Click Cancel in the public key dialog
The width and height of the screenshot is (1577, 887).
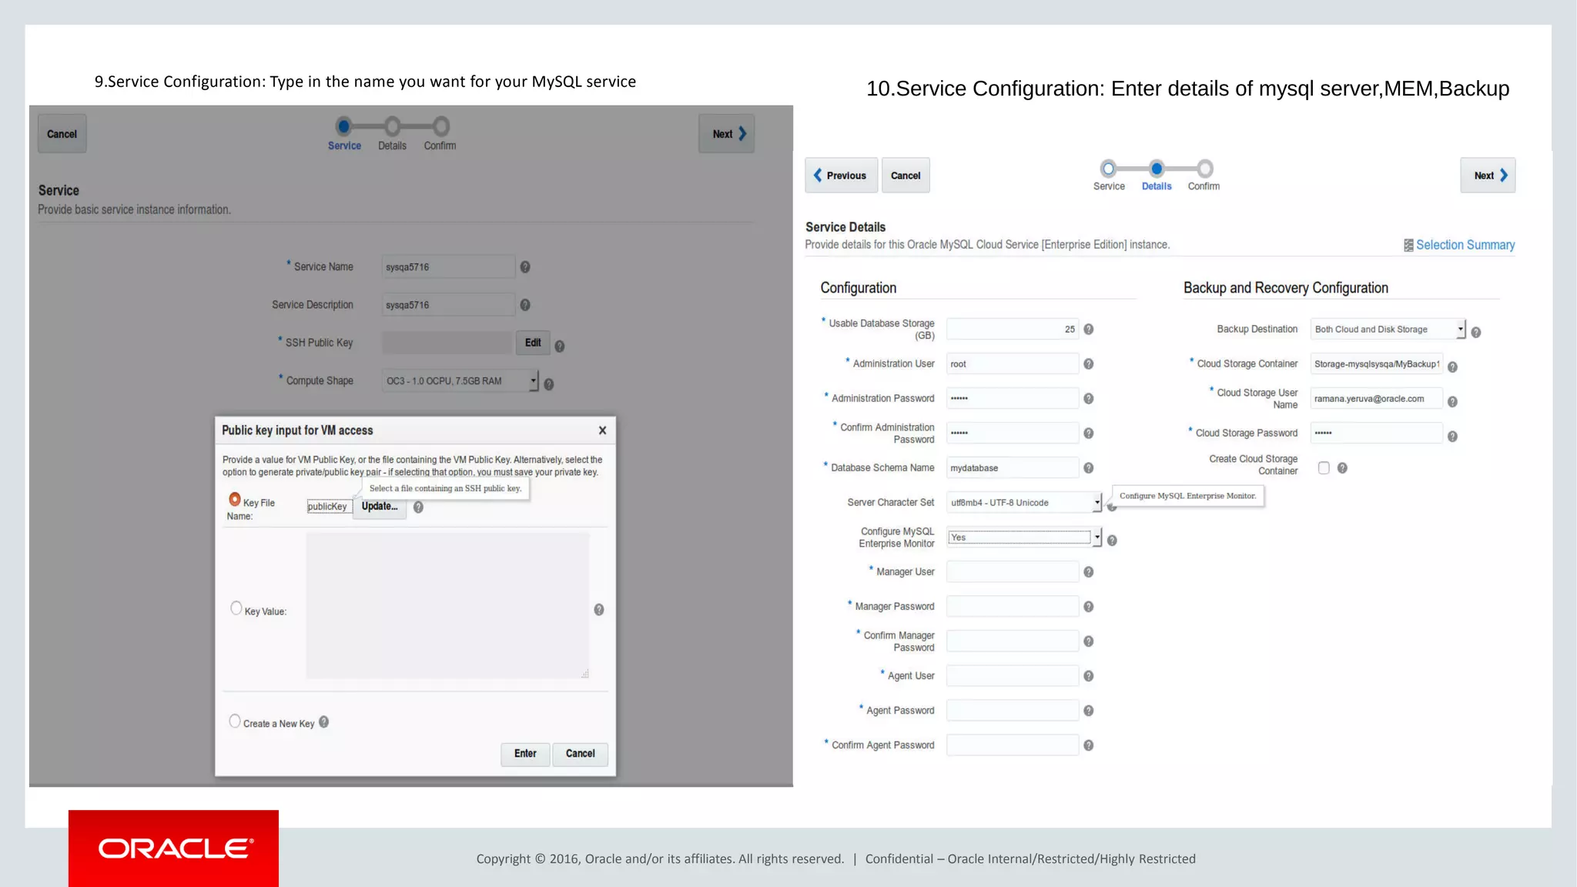581,754
